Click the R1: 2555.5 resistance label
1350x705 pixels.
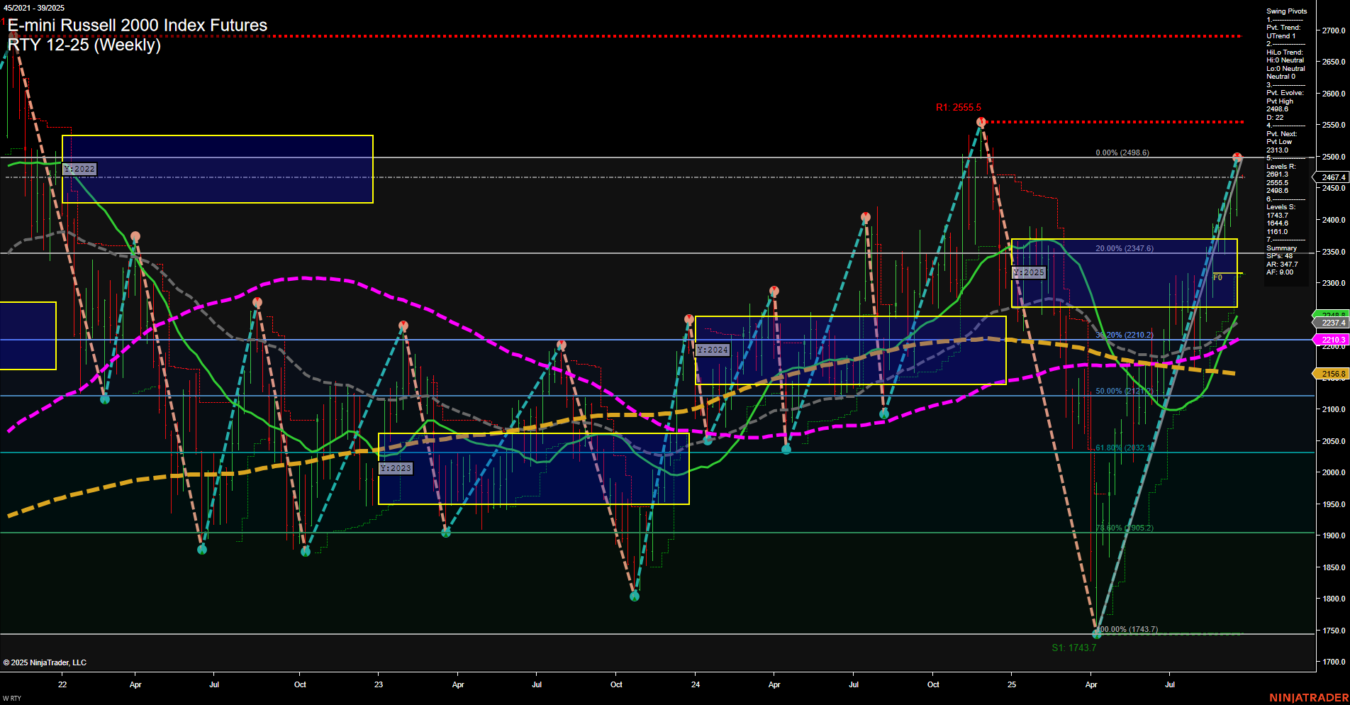point(959,109)
